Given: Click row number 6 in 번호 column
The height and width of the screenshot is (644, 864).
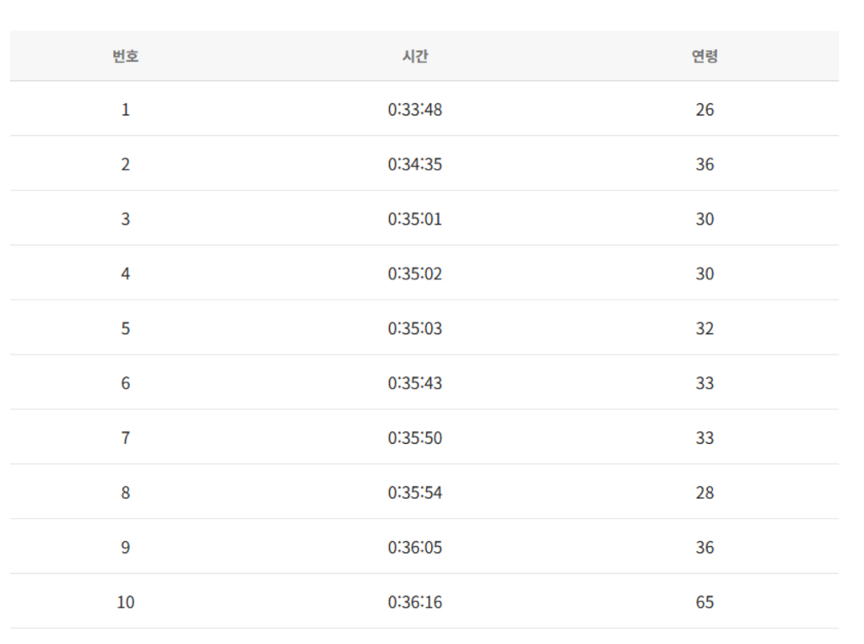Looking at the screenshot, I should pyautogui.click(x=126, y=383).
